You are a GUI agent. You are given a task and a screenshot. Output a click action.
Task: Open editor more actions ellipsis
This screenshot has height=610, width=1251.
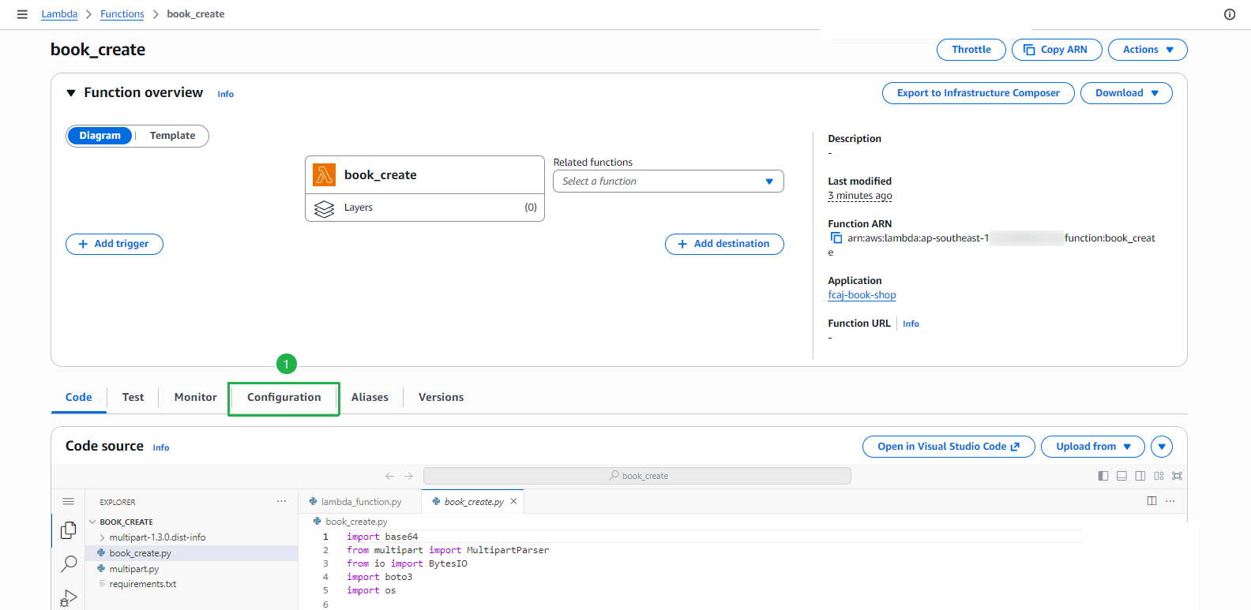1170,501
